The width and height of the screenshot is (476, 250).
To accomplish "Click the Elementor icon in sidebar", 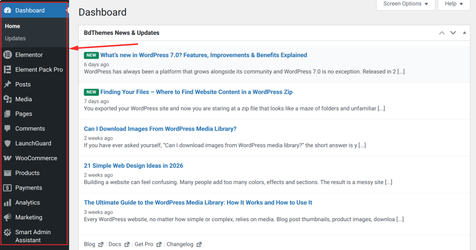I will click(7, 55).
